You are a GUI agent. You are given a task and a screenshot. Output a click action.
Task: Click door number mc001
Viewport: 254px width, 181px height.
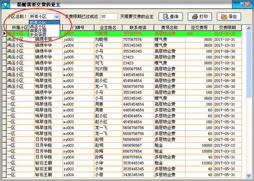68,69
